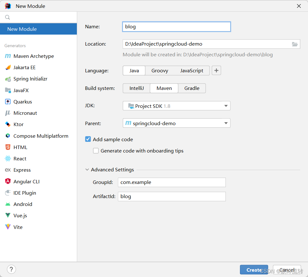308x277 pixels.
Task: Open the JDK Project SDK dropdown
Action: [176, 106]
